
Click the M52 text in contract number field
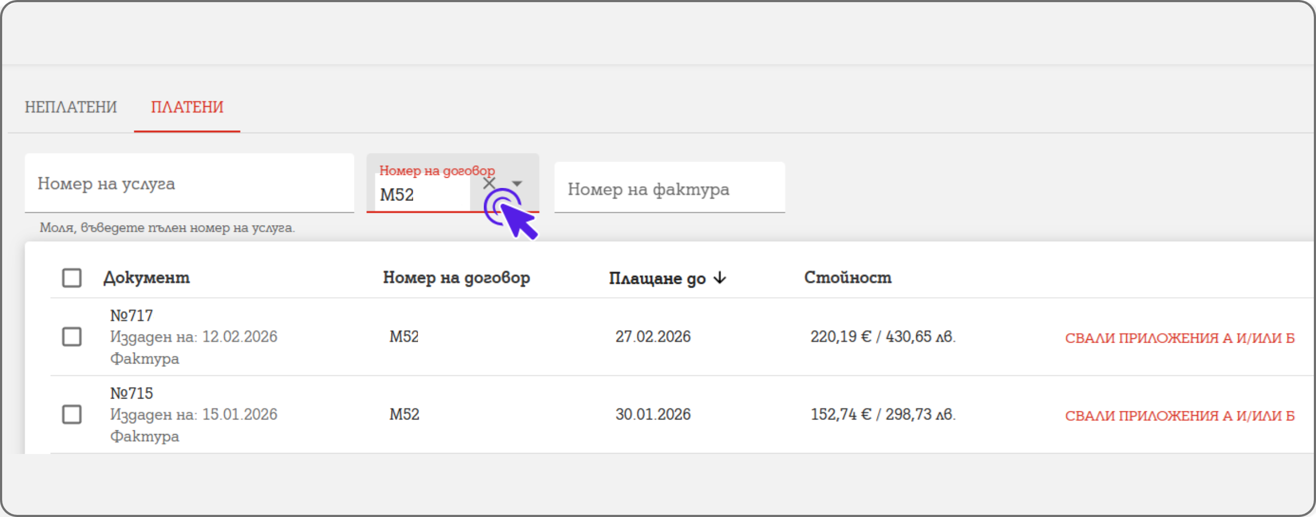coord(397,194)
